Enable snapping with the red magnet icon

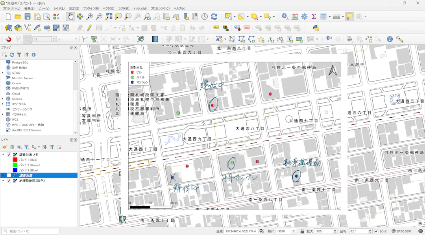point(8,39)
